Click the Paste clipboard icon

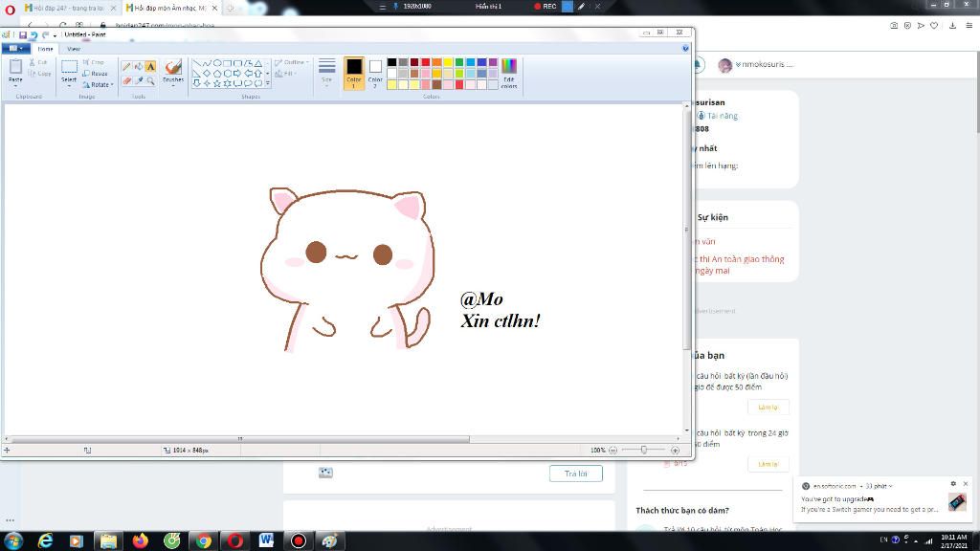coord(15,66)
